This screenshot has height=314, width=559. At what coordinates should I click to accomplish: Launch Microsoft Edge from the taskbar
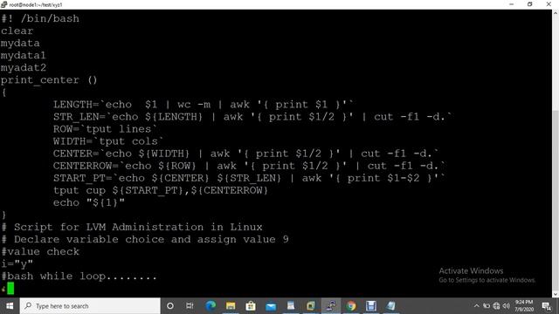210,306
